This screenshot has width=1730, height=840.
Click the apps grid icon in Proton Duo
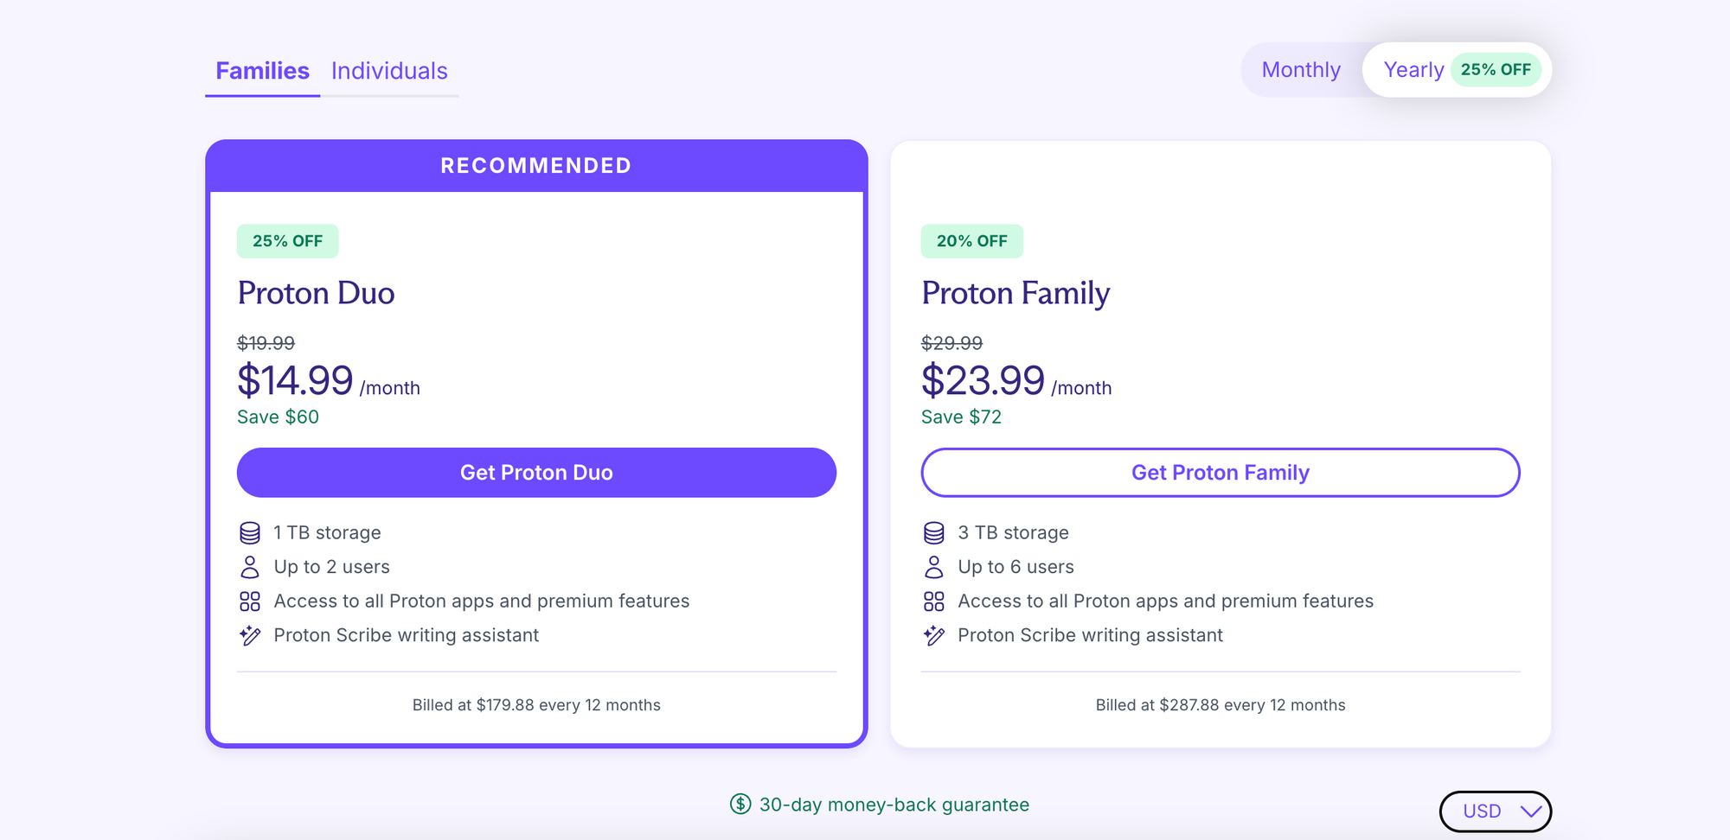point(250,601)
